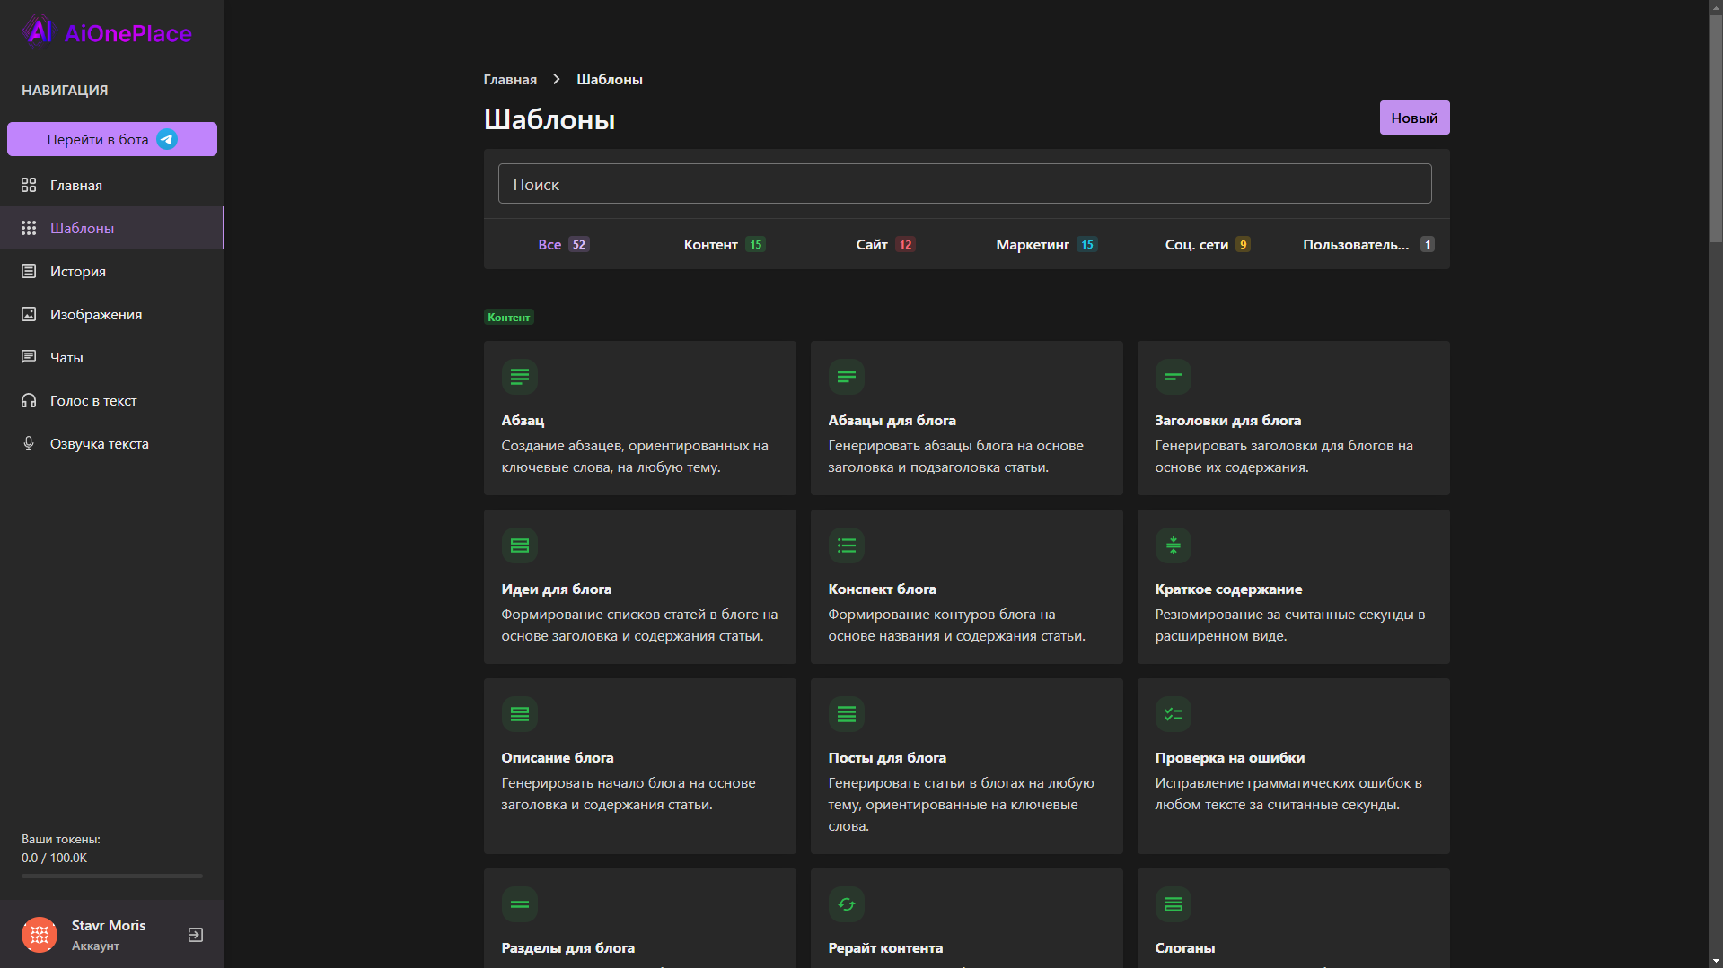Screen dimensions: 1723x968
Task: Click the logout icon next to Stavr Moris
Action: (195, 935)
